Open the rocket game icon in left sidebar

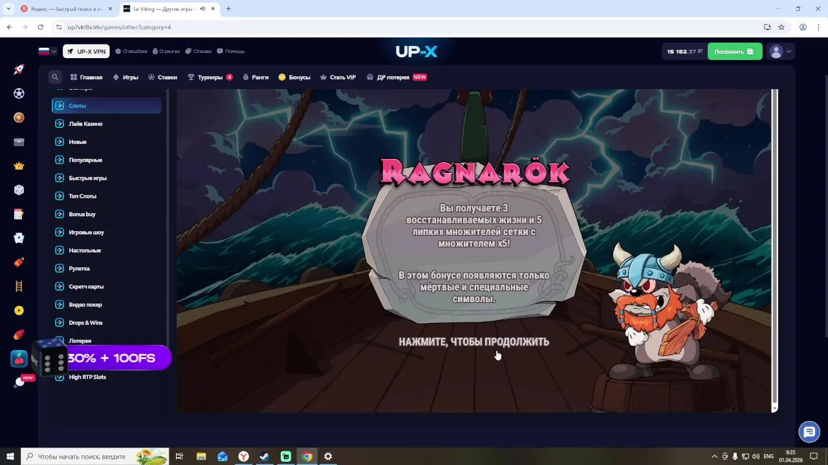point(19,69)
